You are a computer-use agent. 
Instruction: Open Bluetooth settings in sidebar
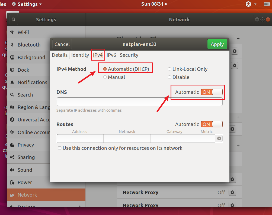point(46,45)
